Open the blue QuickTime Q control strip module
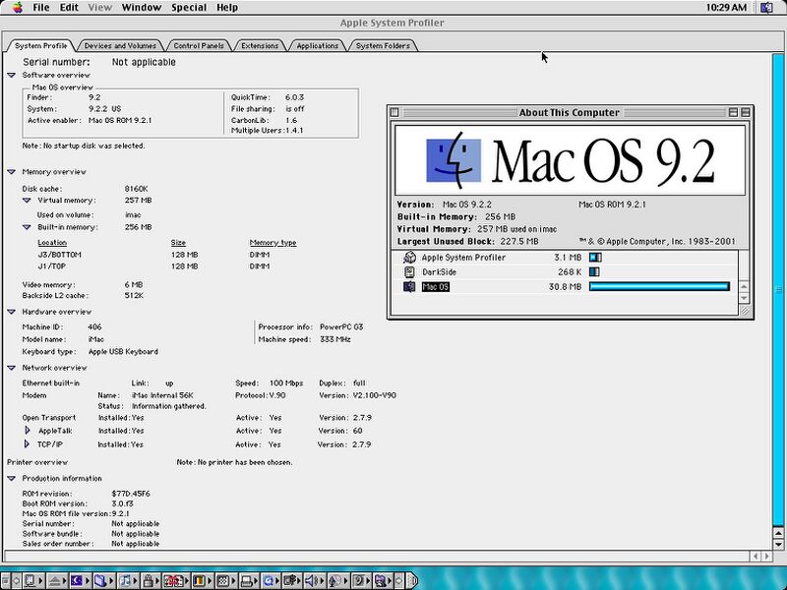The height and width of the screenshot is (590, 787). 269,581
